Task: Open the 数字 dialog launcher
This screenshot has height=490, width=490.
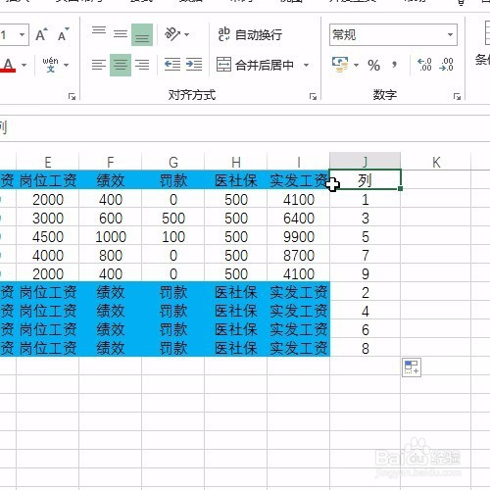Action: (457, 96)
